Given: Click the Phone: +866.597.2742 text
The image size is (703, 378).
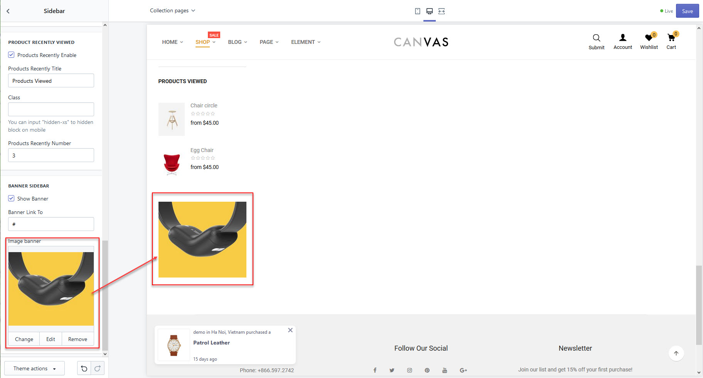Looking at the screenshot, I should tap(267, 370).
